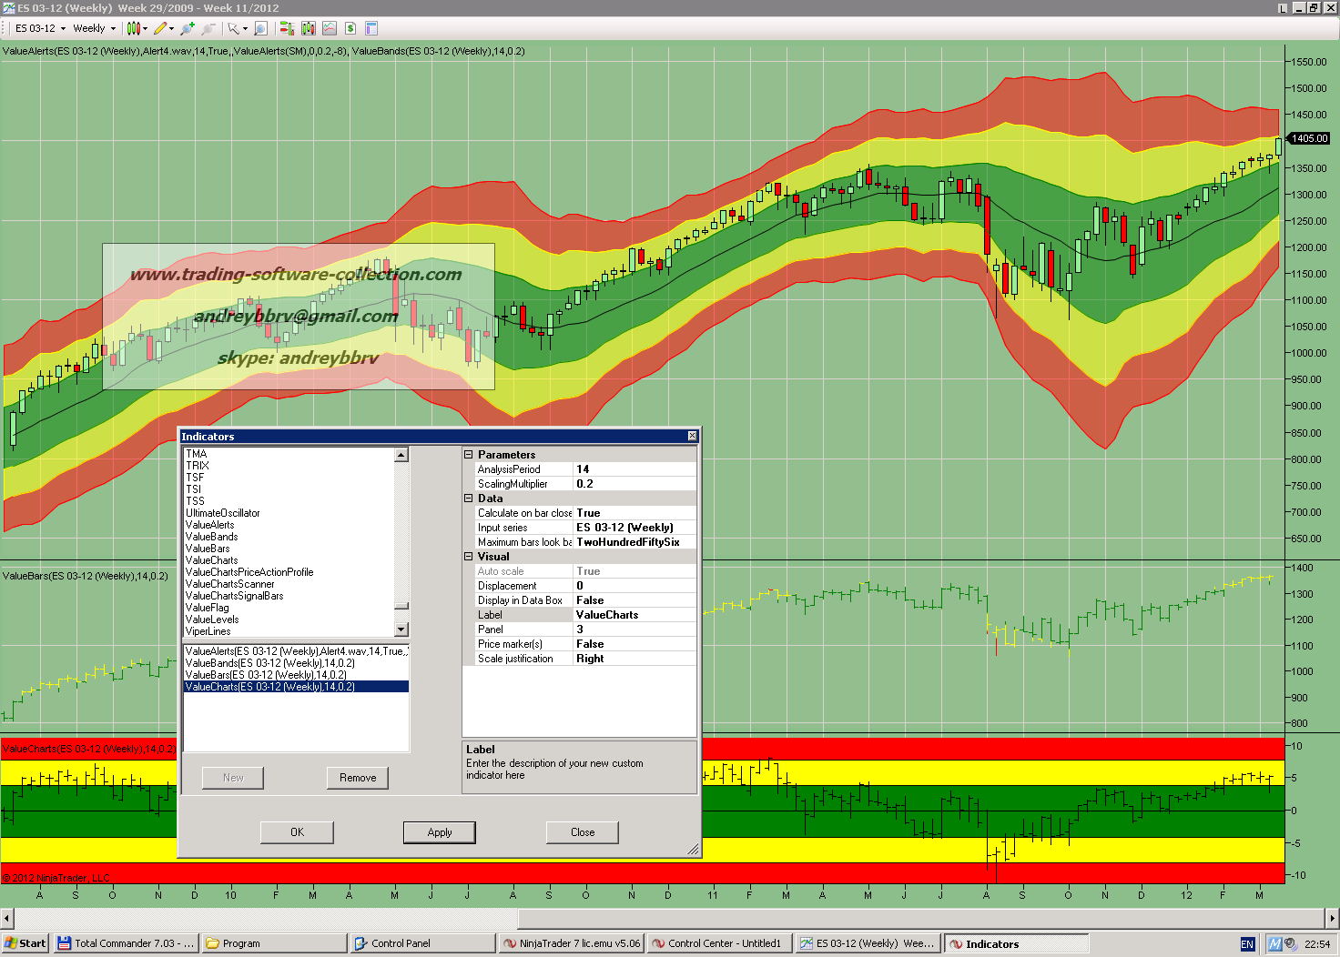Select the pencil drawing tools icon
The width and height of the screenshot is (1340, 957).
pyautogui.click(x=160, y=28)
